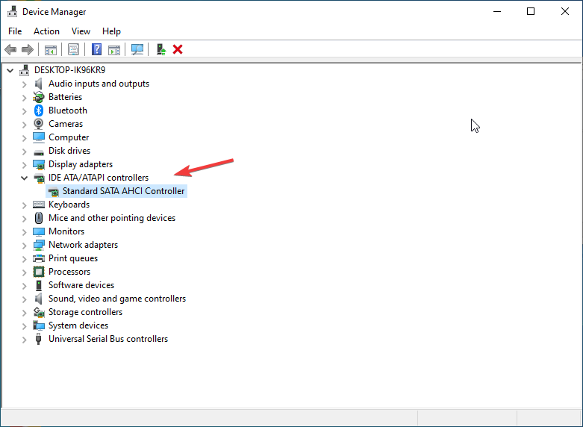Toggle the console tree toolbar icon
The image size is (583, 427).
tap(51, 49)
